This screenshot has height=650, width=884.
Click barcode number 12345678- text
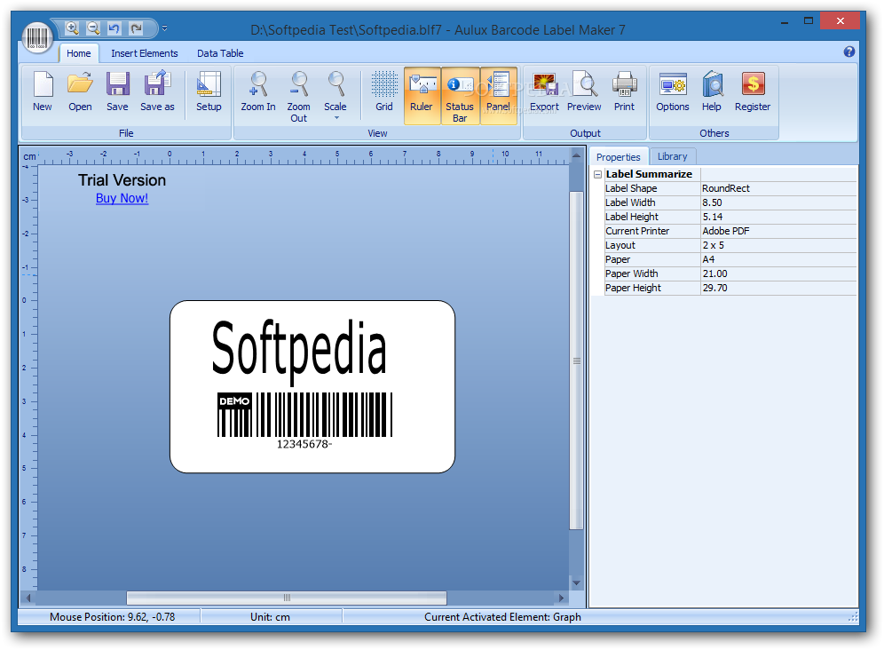click(304, 444)
